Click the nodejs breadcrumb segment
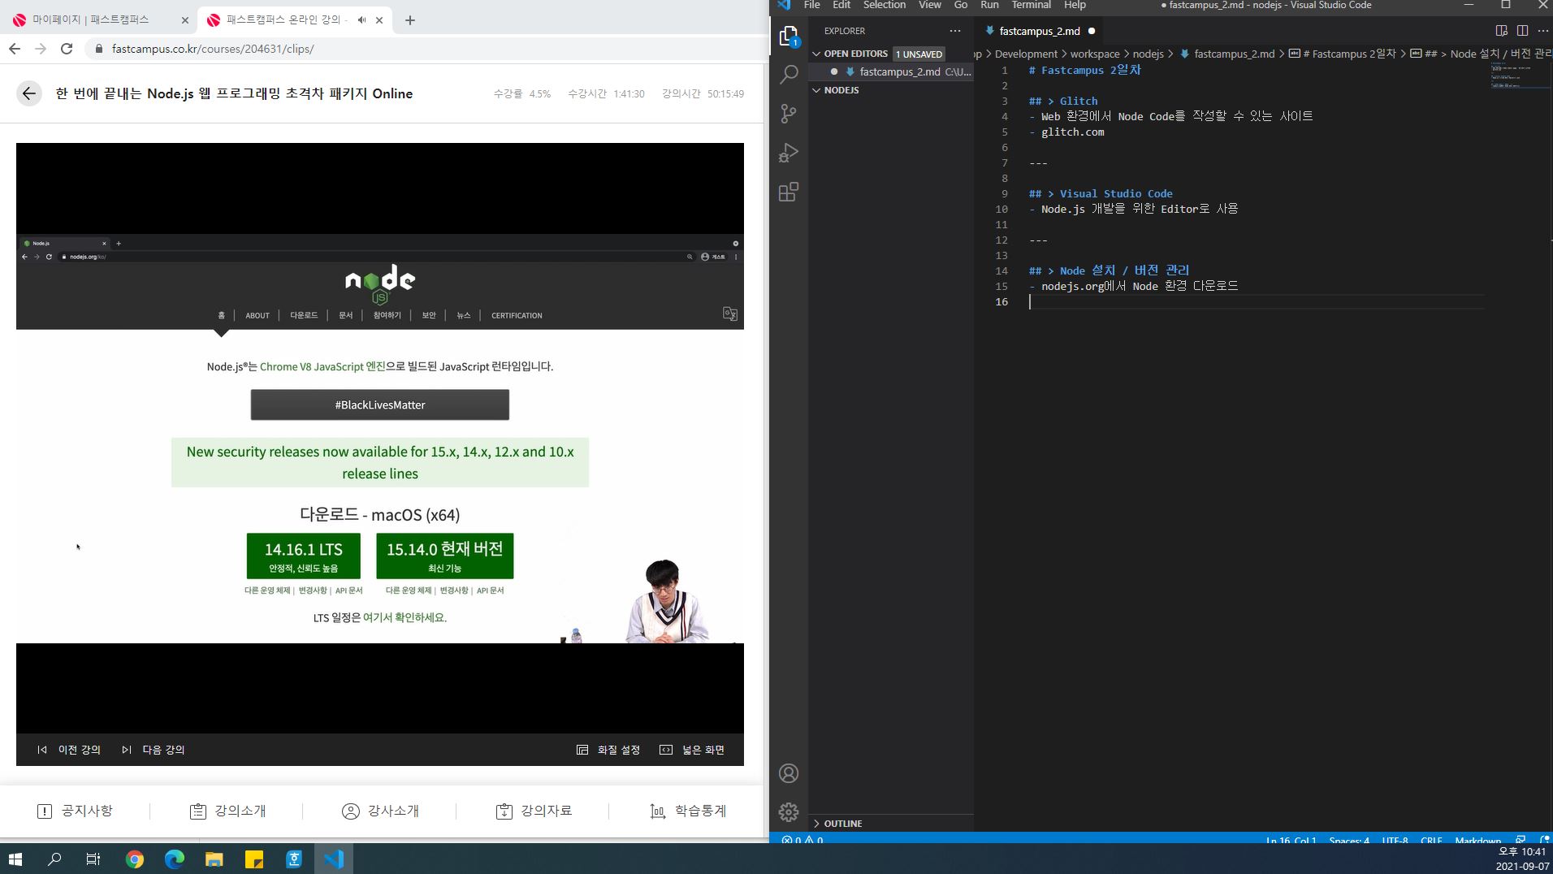The image size is (1553, 874). coord(1148,54)
